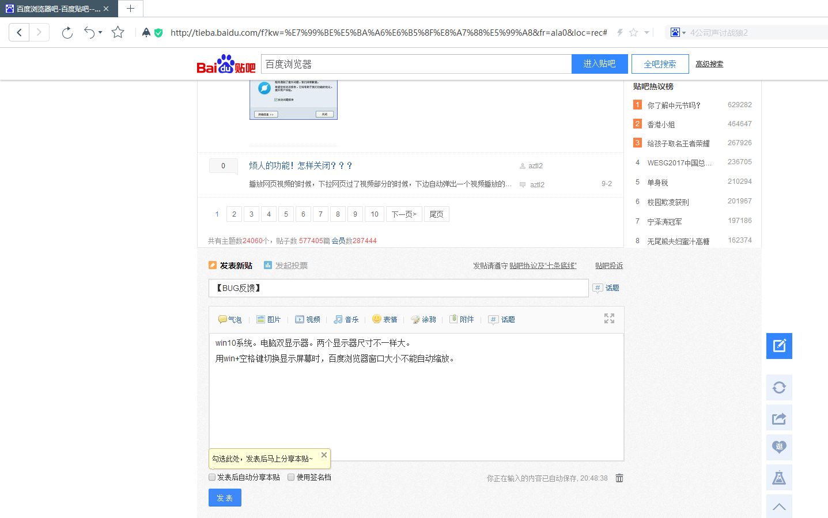The height and width of the screenshot is (518, 828).
Task: Click the Baidu 贴吧 logo
Action: 226,64
